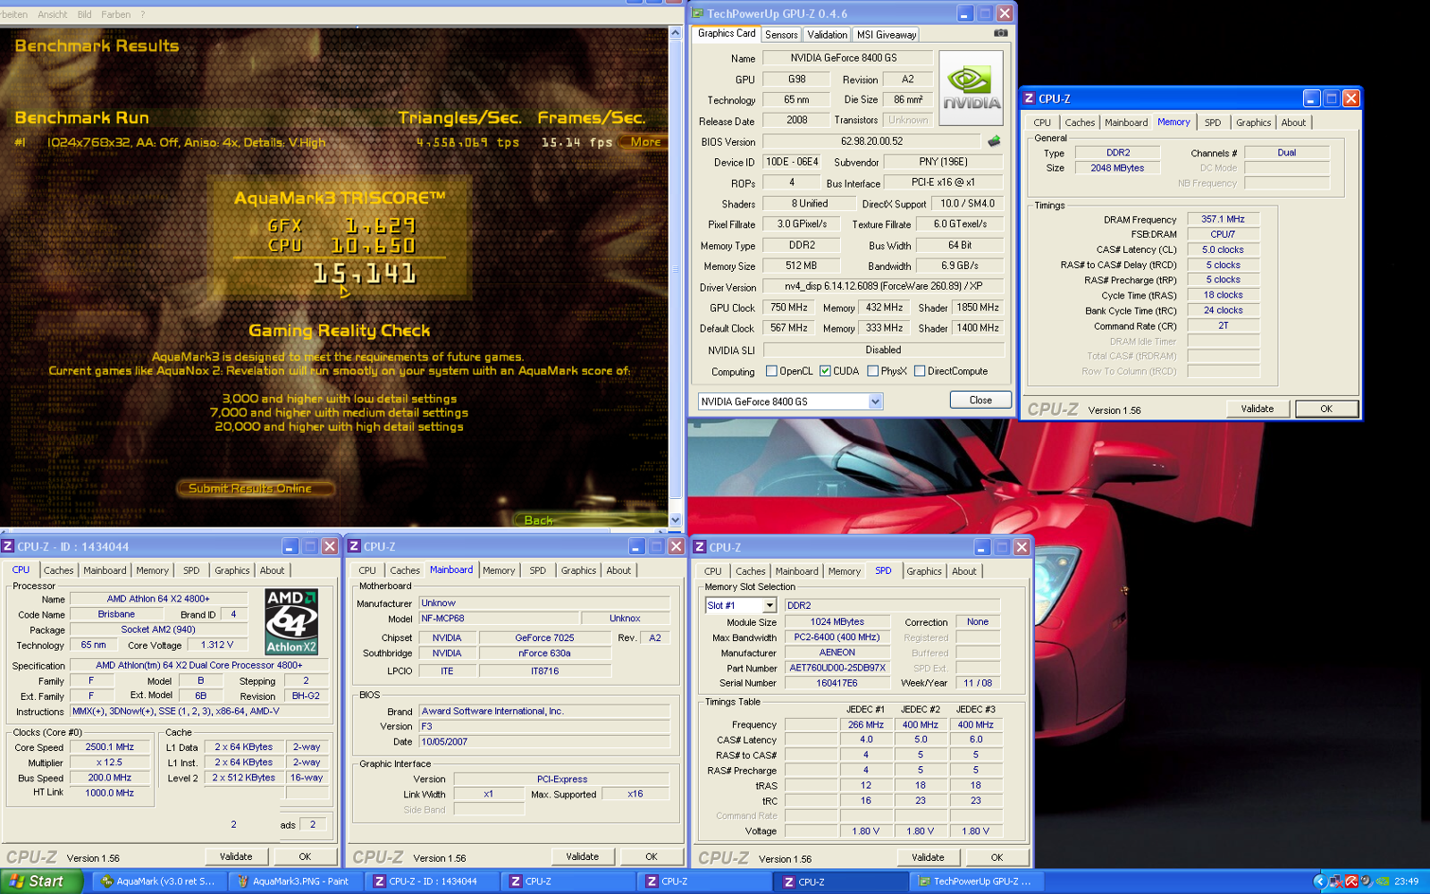Click the Windows Start button
The image size is (1430, 894).
[41, 881]
